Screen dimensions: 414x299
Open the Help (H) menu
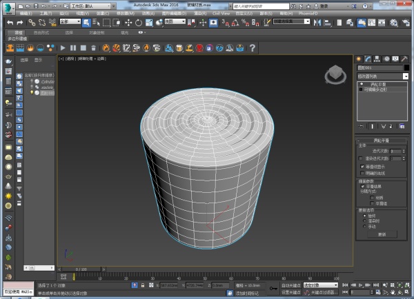pos(286,13)
